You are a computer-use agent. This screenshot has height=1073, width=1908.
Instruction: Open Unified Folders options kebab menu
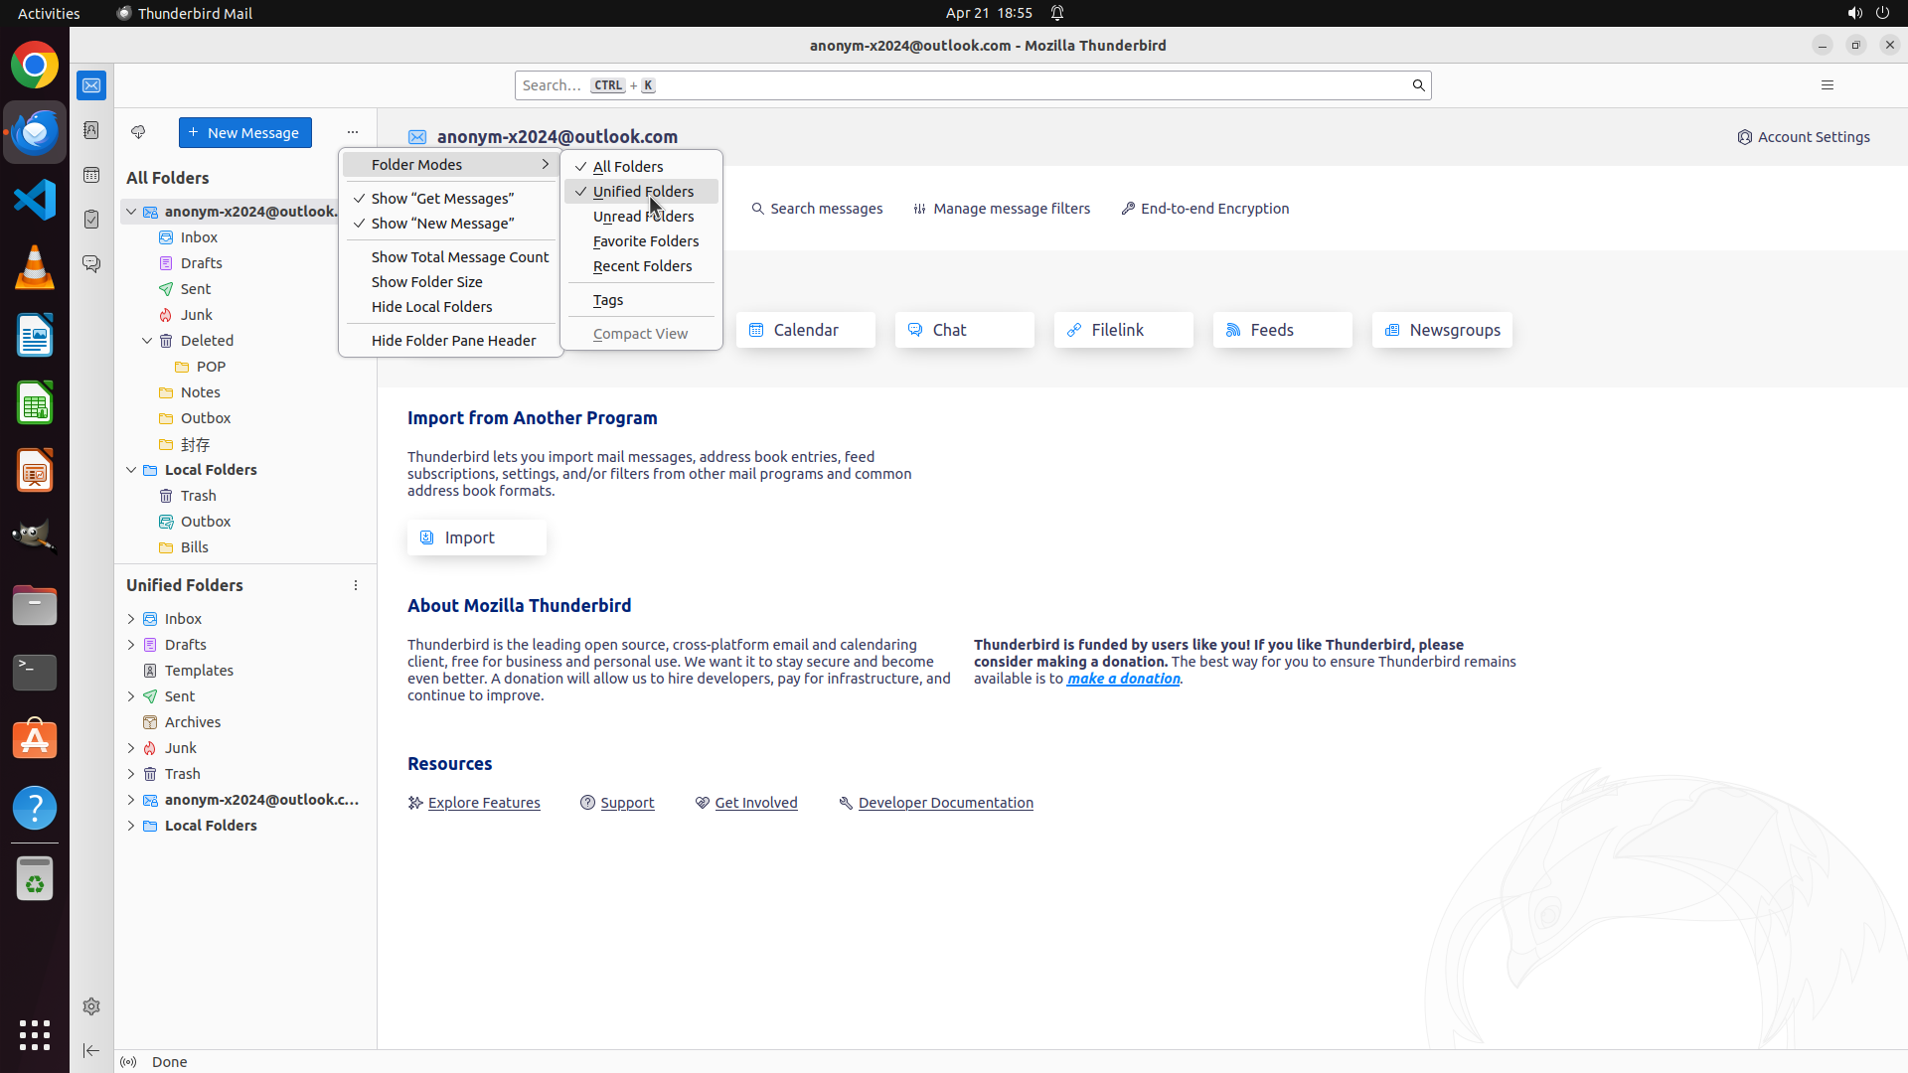pos(356,585)
